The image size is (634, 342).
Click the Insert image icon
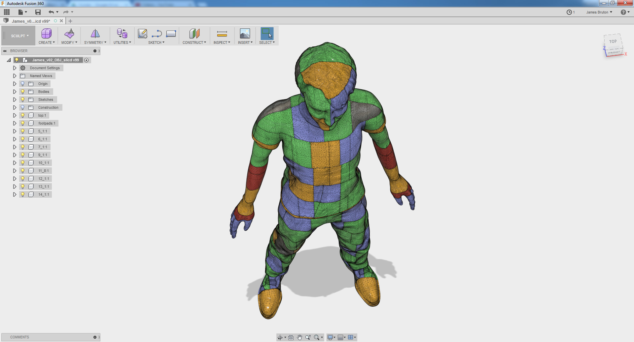[x=245, y=34]
